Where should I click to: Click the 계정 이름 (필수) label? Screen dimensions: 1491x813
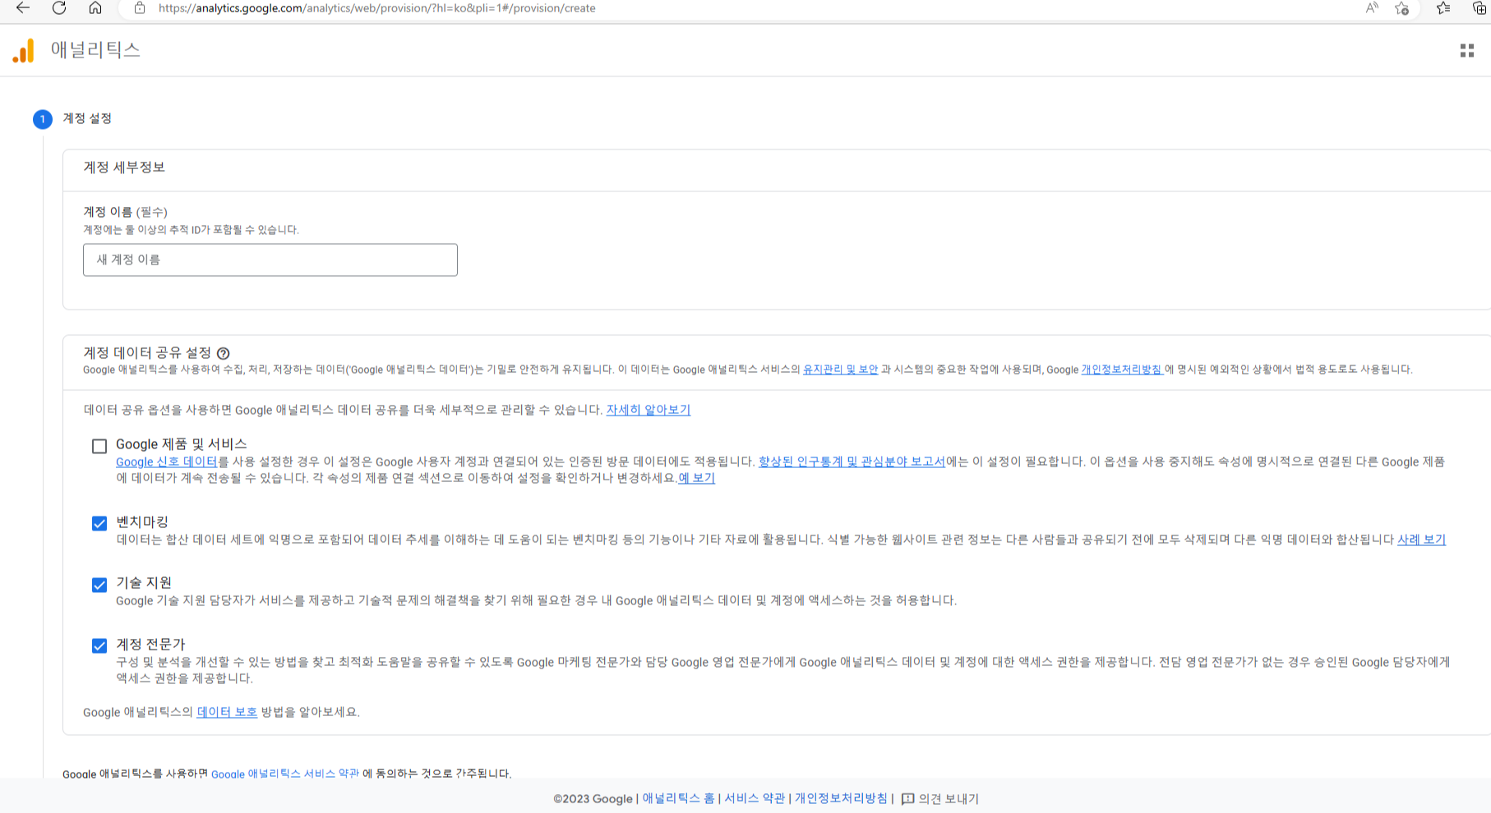click(x=126, y=212)
